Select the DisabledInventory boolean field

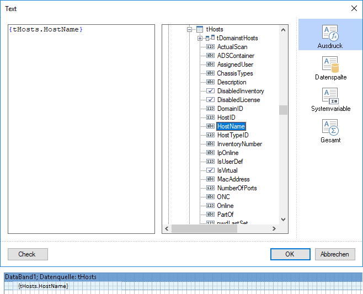(x=241, y=91)
